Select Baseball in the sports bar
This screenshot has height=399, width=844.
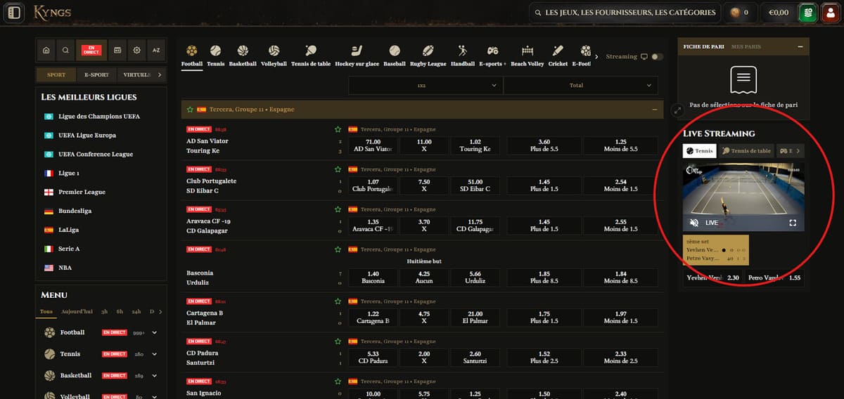395,55
